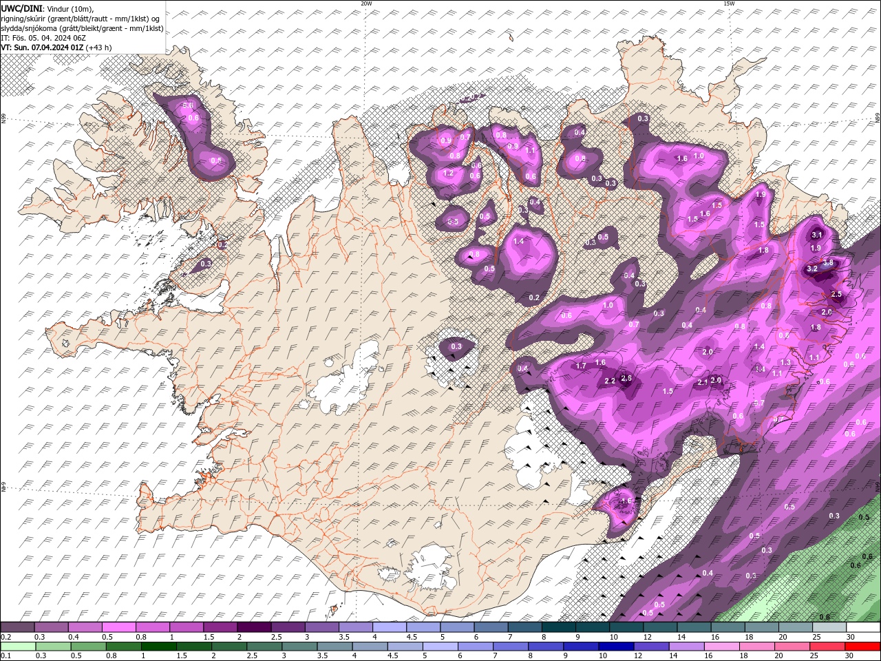Pick the darkest purple swatch between 2 and 2.5

[254, 627]
